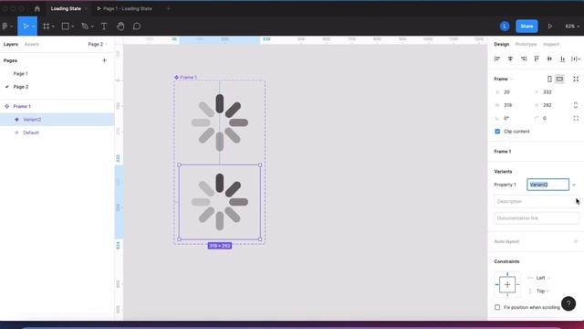Open Move tool options dropdown arrow
584x329 pixels.
[34, 27]
